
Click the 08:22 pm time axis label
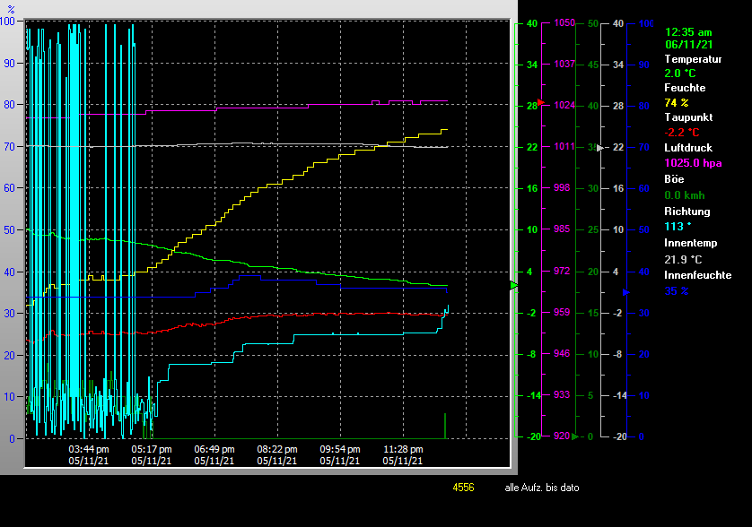(x=276, y=449)
